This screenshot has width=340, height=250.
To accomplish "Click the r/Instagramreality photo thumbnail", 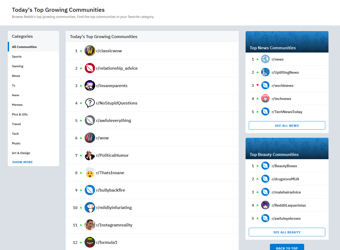I will click(90, 225).
